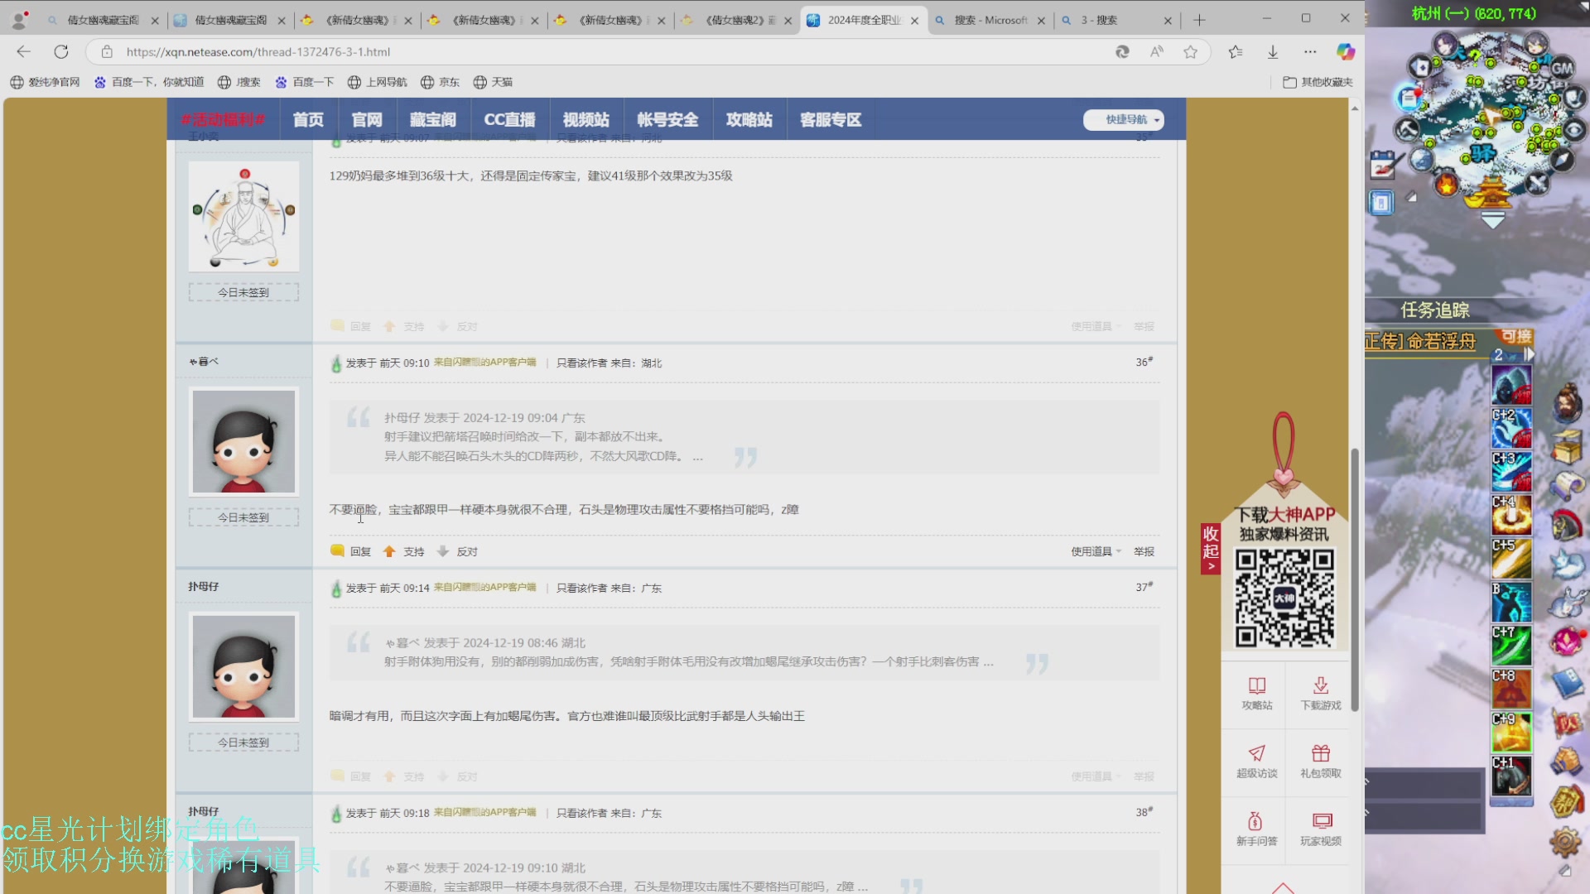Close the 2024年度全职业 tab

pos(914,21)
